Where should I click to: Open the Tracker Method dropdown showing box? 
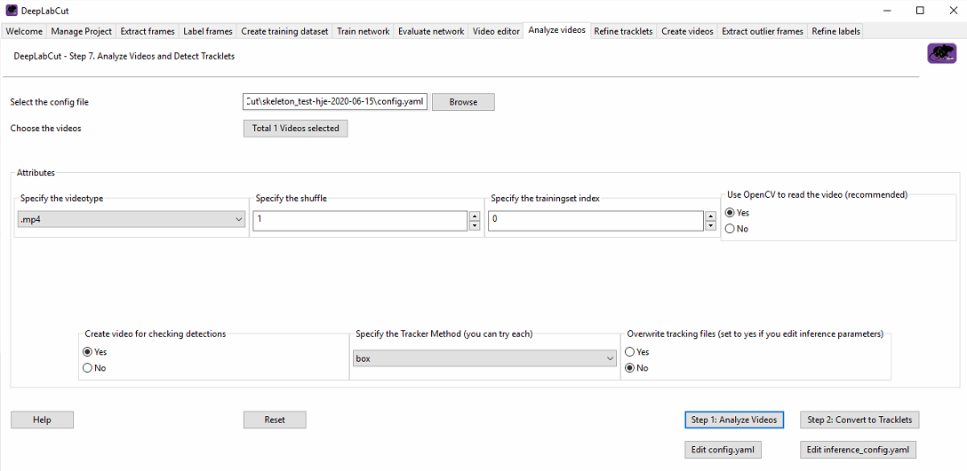tap(484, 358)
